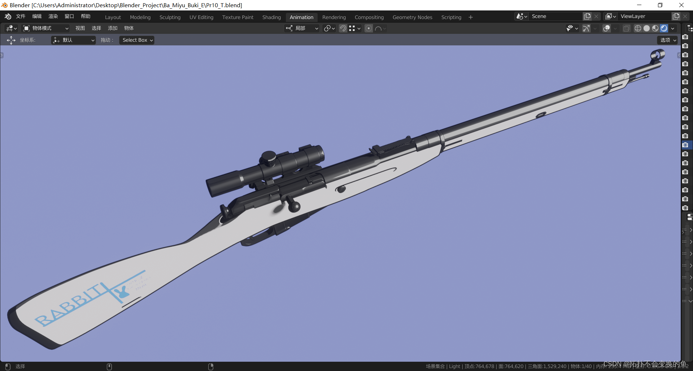The width and height of the screenshot is (693, 371).
Task: Open the shading options dropdown arrow
Action: click(x=672, y=28)
